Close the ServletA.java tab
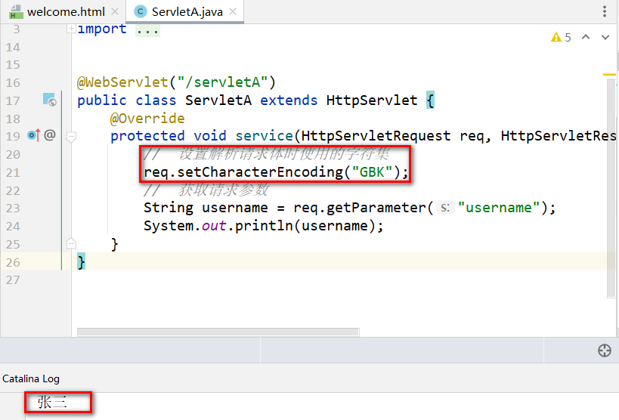The width and height of the screenshot is (619, 420). coord(232,11)
